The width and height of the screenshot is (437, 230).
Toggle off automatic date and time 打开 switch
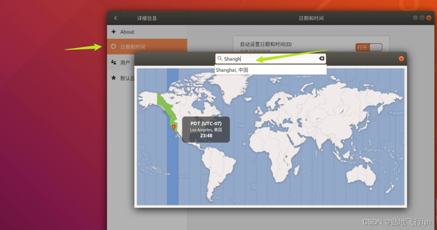[x=368, y=47]
